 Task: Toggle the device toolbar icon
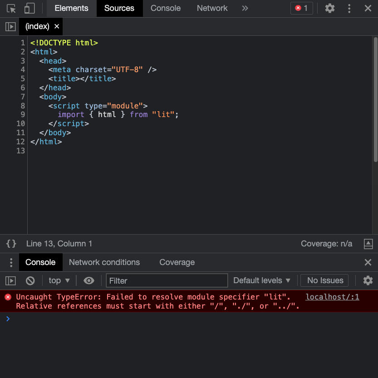pos(29,8)
